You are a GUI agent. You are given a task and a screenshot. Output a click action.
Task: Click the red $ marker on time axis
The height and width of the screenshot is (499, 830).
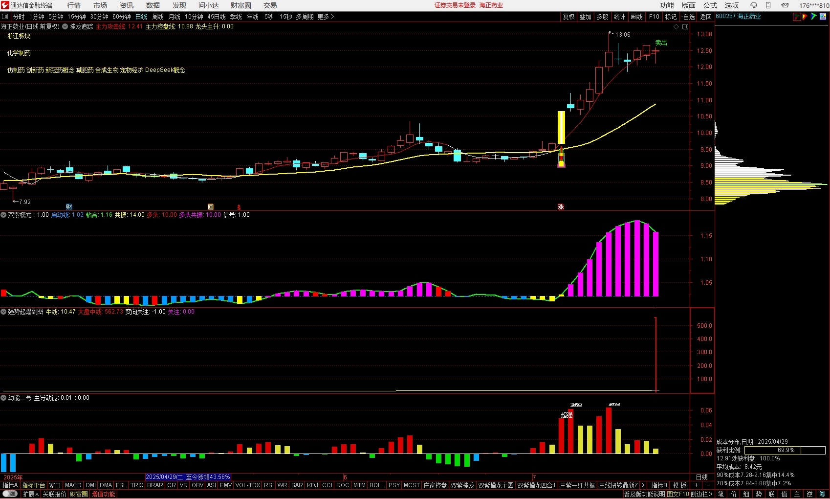(x=239, y=207)
